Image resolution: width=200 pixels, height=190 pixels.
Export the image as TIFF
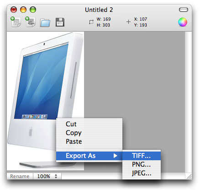pyautogui.click(x=142, y=156)
